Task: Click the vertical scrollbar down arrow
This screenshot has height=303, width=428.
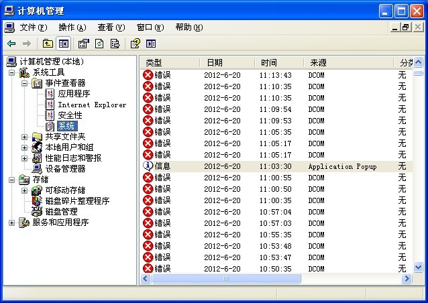Action: pos(418,267)
